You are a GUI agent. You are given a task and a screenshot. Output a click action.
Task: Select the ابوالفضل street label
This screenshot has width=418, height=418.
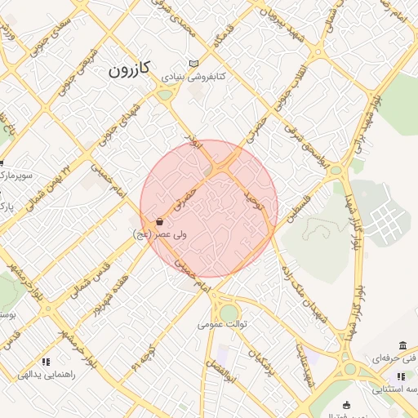pos(221,371)
